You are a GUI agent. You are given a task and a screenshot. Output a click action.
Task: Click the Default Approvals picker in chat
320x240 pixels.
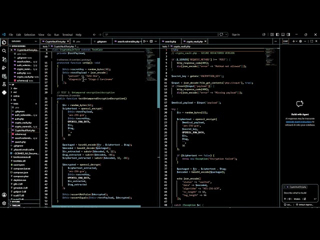[x=304, y=204]
